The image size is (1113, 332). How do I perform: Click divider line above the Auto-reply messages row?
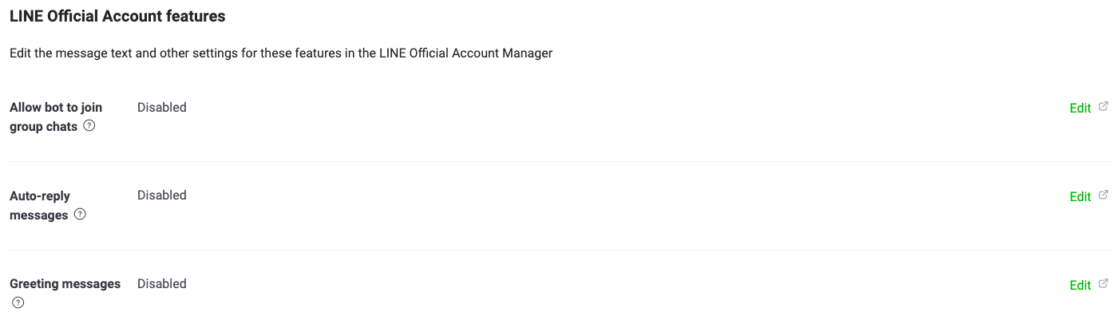pyautogui.click(x=556, y=161)
